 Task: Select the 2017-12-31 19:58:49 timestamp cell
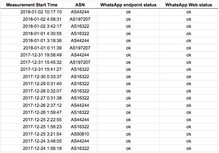(x=41, y=55)
